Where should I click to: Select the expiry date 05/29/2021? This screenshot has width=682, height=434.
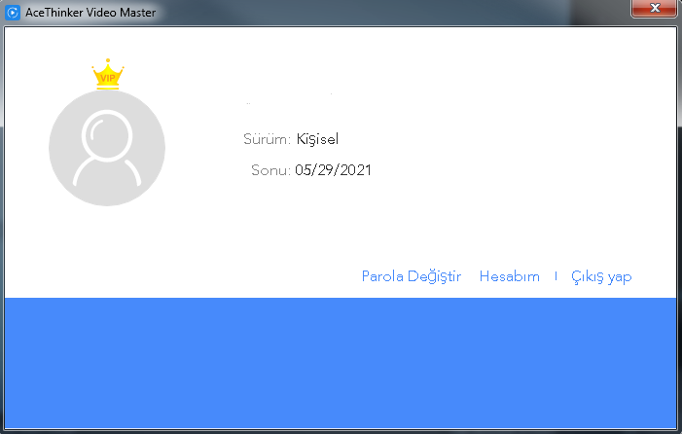[333, 170]
